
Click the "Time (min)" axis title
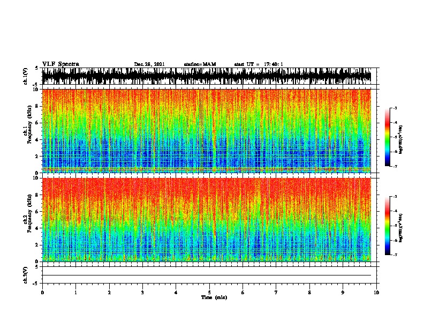point(214,297)
